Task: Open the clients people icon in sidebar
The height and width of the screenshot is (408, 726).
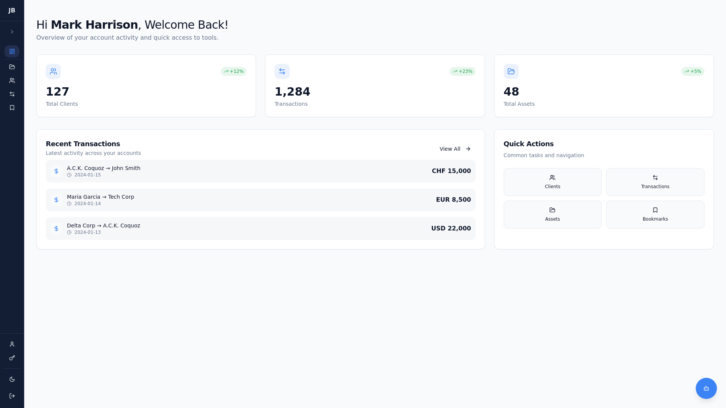Action: click(12, 80)
